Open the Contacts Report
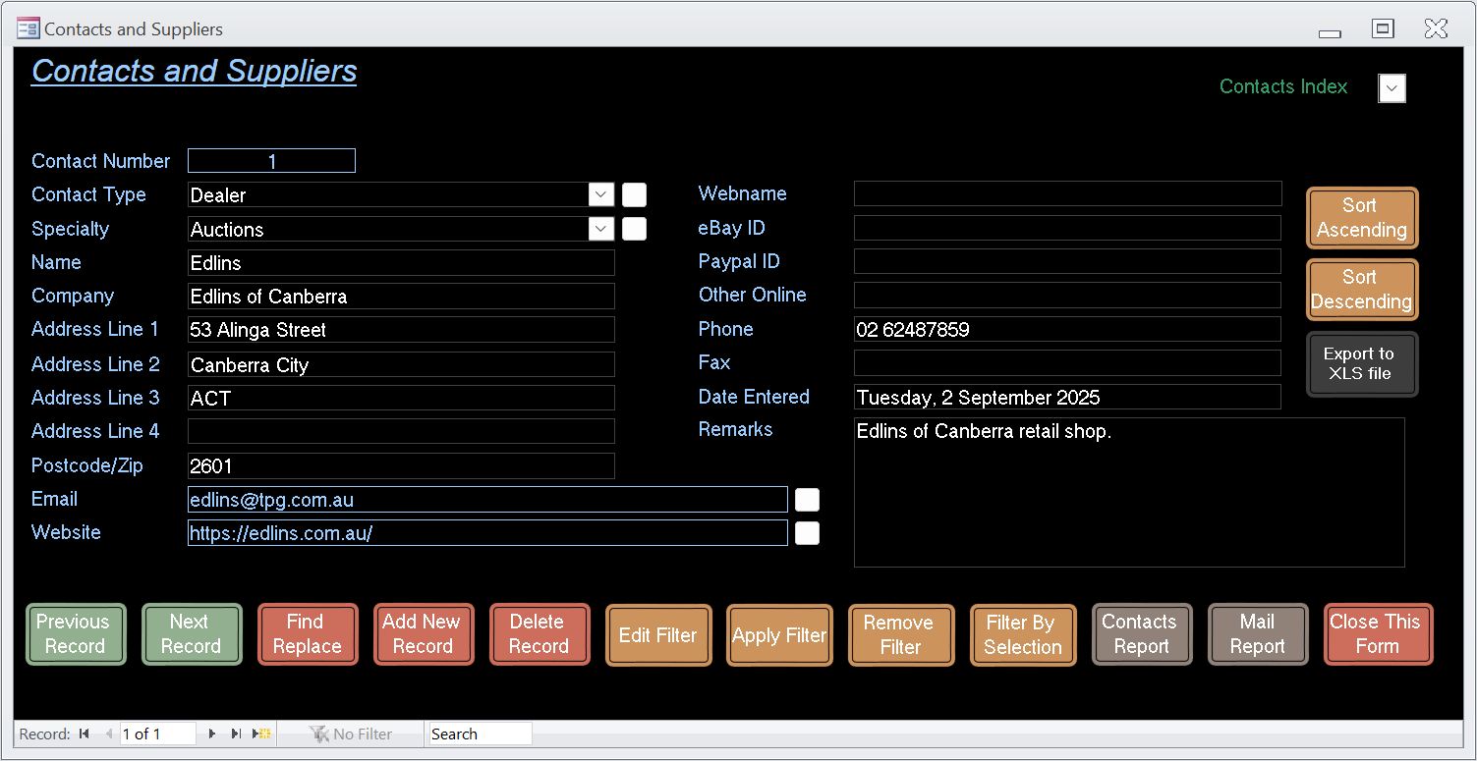Viewport: 1477px width, 761px height. pyautogui.click(x=1141, y=634)
